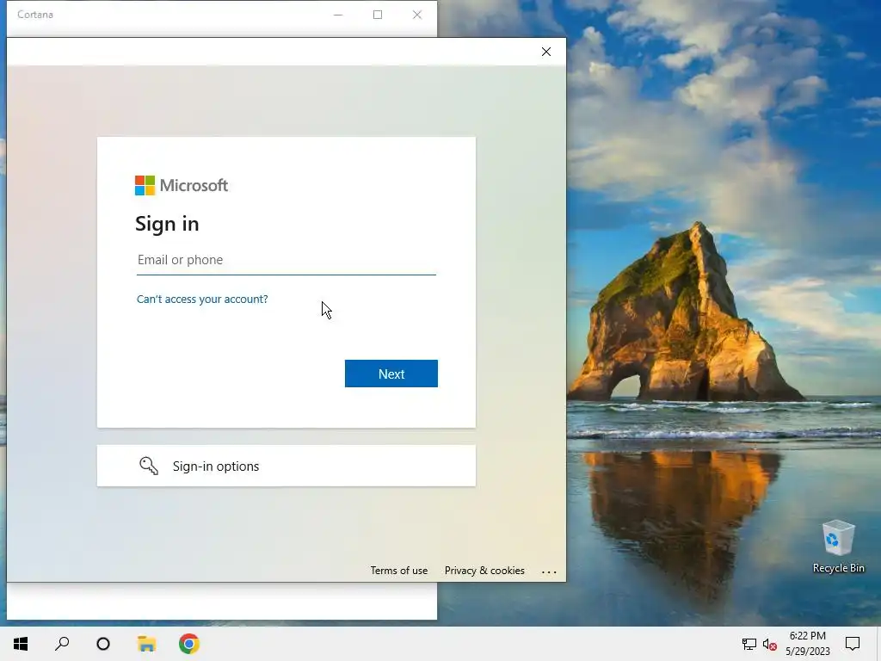881x661 pixels.
Task: Open the Windows Start menu
Action: [x=21, y=644]
